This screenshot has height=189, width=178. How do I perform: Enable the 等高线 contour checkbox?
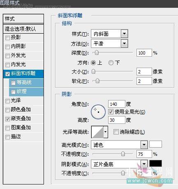pyautogui.click(x=13, y=83)
